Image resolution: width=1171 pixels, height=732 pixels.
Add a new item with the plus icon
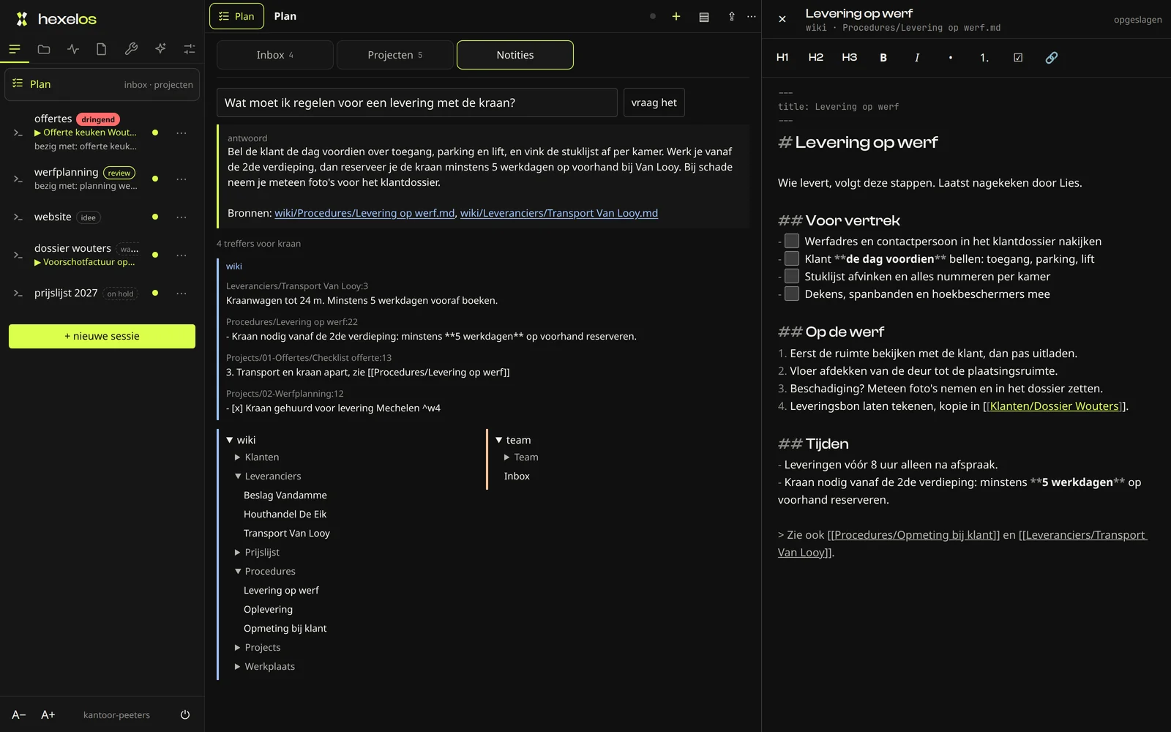click(x=676, y=16)
